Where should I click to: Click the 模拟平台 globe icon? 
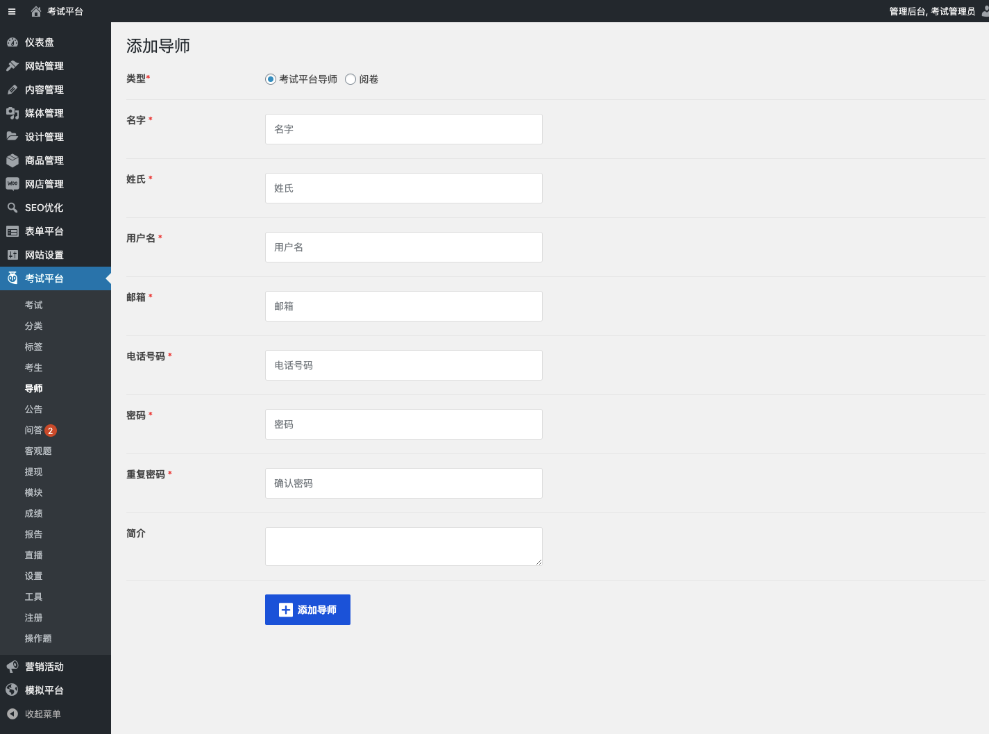pos(12,690)
